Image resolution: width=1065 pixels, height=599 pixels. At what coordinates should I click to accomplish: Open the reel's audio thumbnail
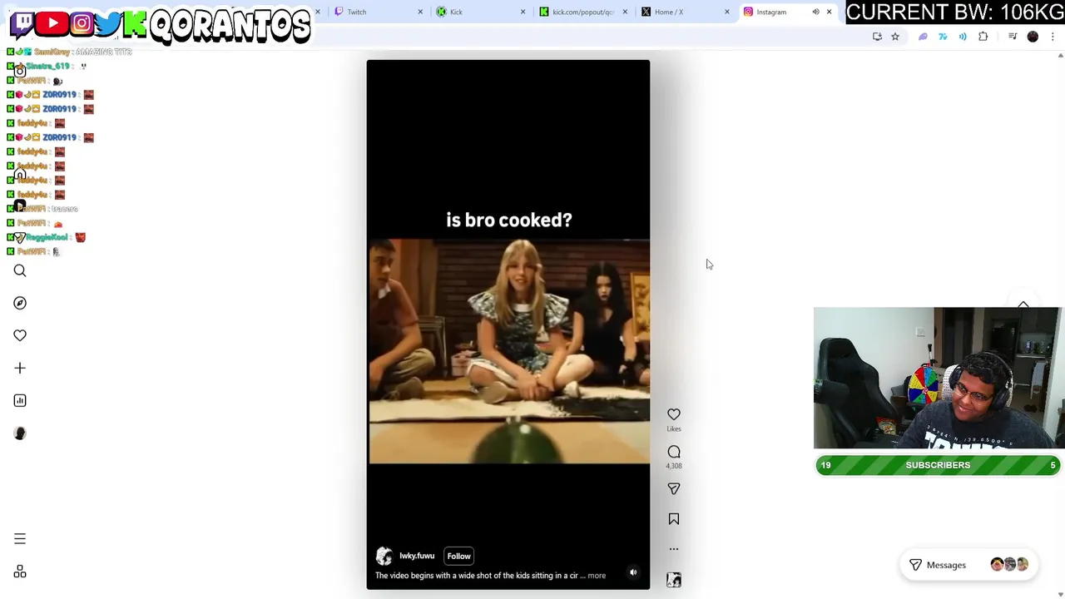(x=674, y=580)
